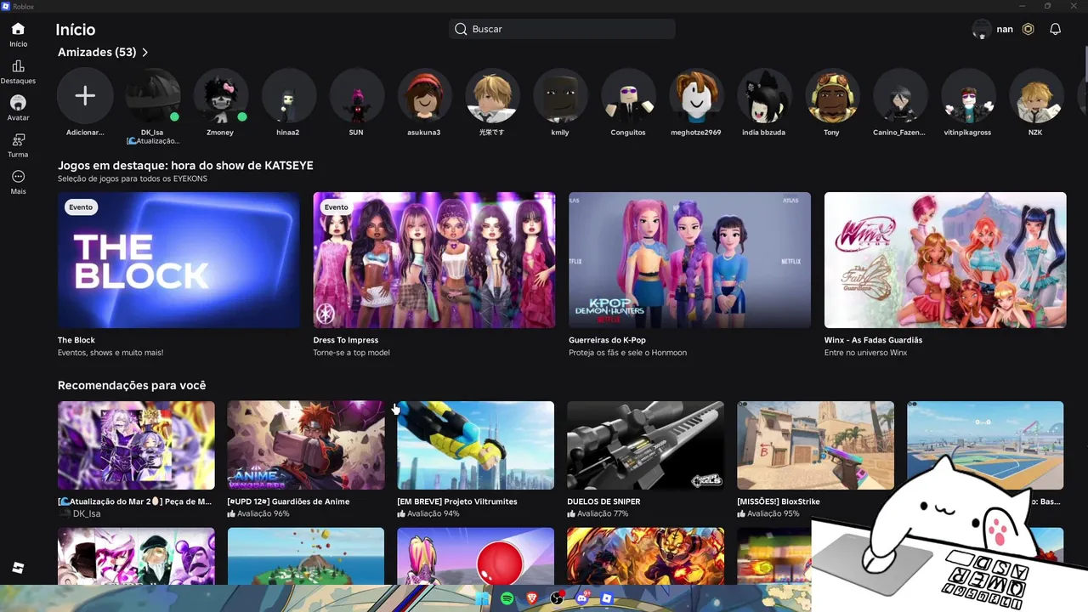The image size is (1088, 612).
Task: Click the Roblox Studio icon bottom sidebar
Action: [18, 568]
